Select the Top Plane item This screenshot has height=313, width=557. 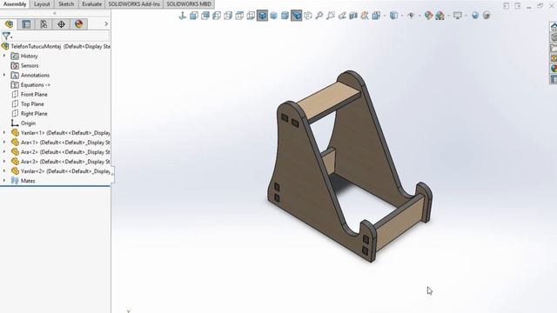coord(32,104)
